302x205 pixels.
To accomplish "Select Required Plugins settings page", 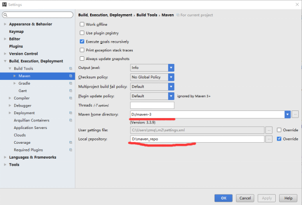I will pos(28,150).
